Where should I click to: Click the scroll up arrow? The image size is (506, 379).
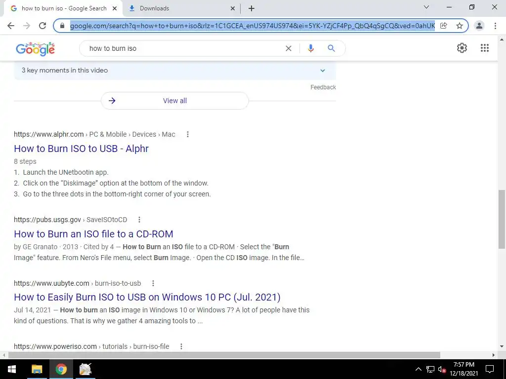pyautogui.click(x=502, y=39)
